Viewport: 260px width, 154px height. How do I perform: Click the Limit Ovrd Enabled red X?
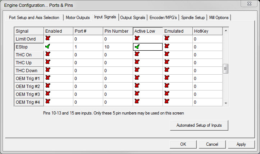(47, 38)
